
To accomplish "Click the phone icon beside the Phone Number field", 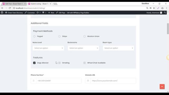I will click(x=34, y=81).
